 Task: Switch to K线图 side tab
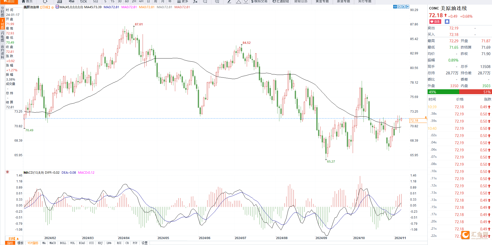click(2, 24)
